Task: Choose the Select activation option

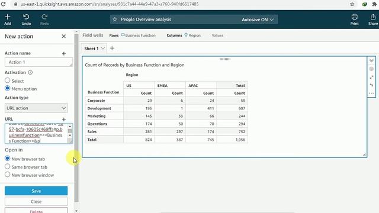Action: (8, 80)
